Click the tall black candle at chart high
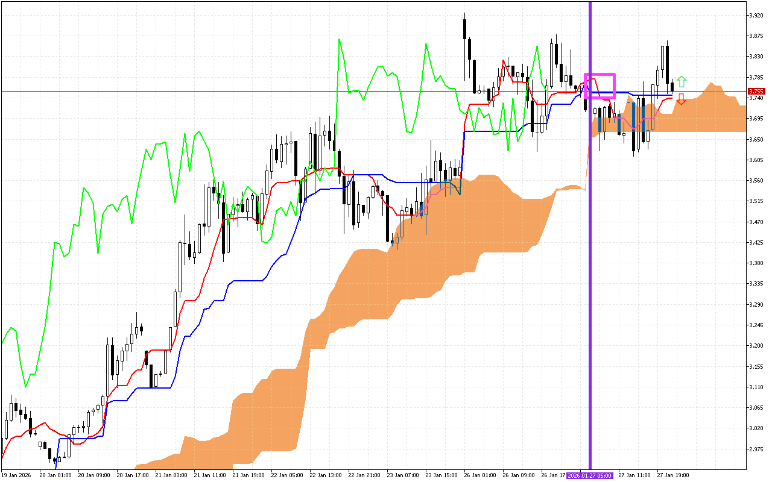772x482 pixels. pos(464,29)
